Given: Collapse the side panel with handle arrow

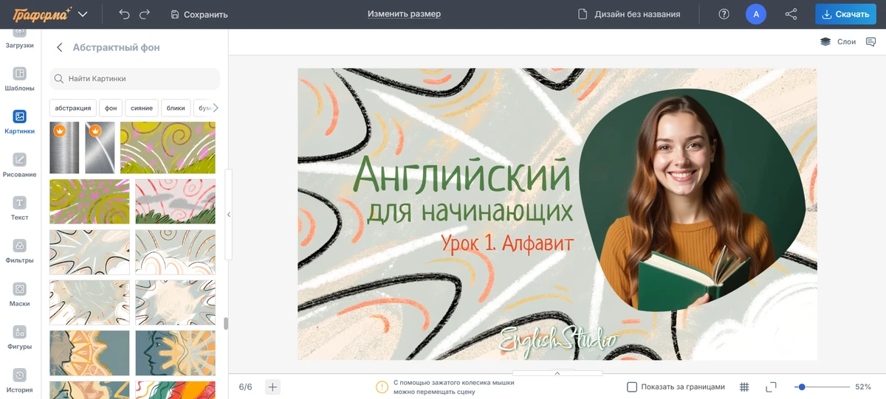Looking at the screenshot, I should 228,215.
